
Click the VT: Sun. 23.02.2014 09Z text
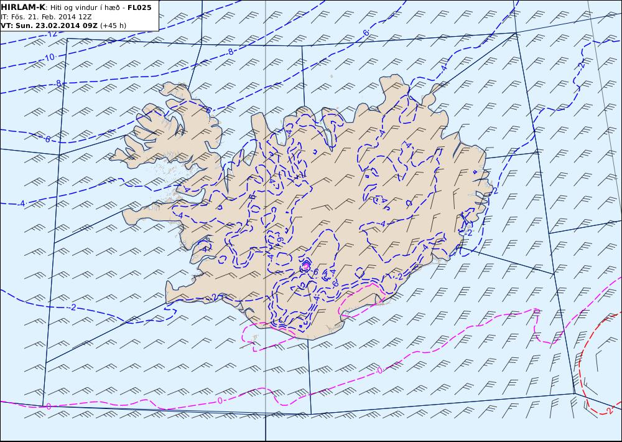point(50,26)
